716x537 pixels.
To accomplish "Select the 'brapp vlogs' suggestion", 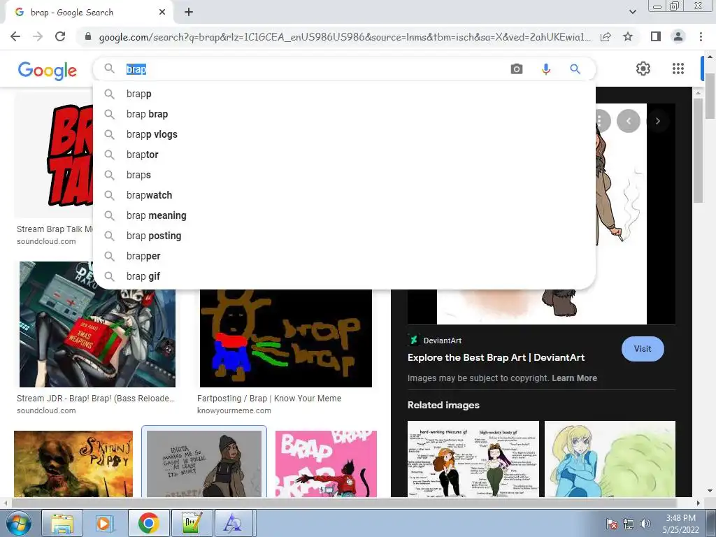I will pos(344,134).
